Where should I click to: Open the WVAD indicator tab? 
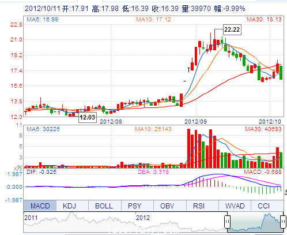[235, 206]
